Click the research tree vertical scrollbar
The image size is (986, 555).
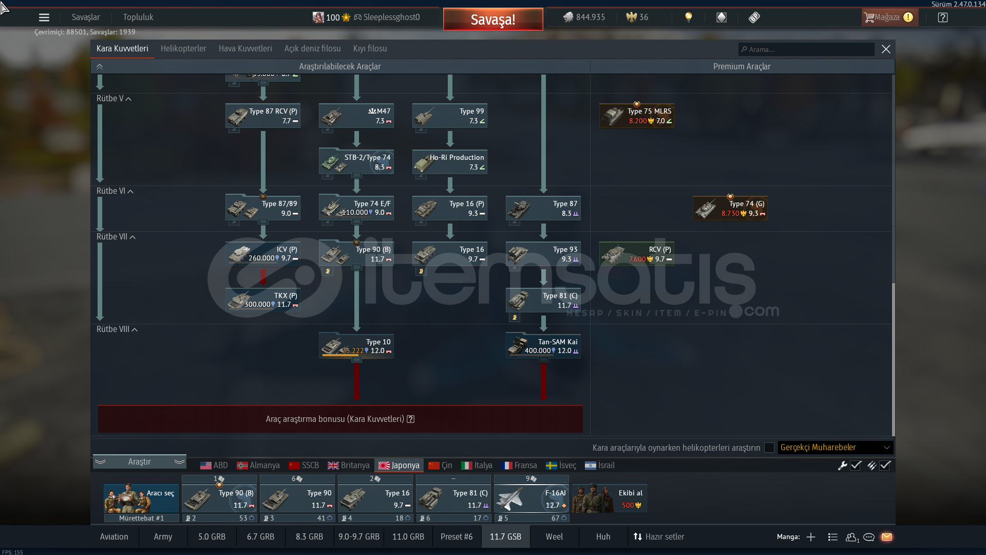[893, 360]
